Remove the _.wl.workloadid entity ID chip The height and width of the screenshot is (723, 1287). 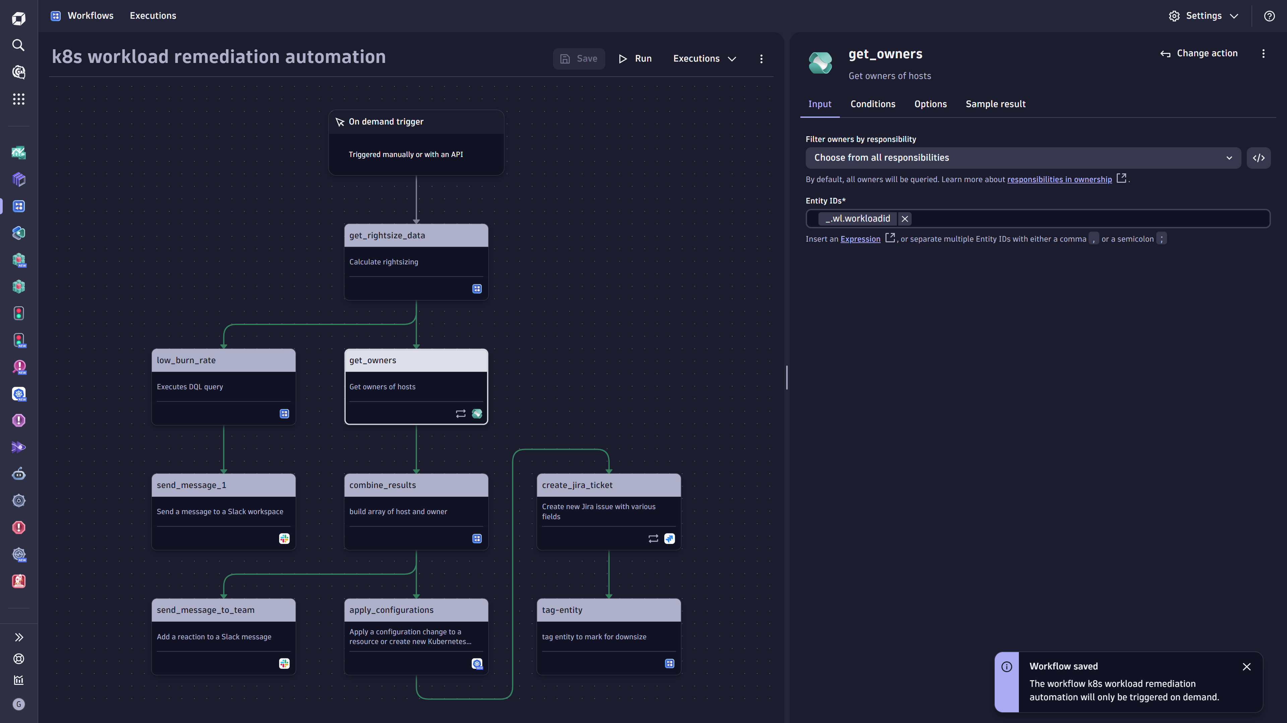(x=905, y=219)
